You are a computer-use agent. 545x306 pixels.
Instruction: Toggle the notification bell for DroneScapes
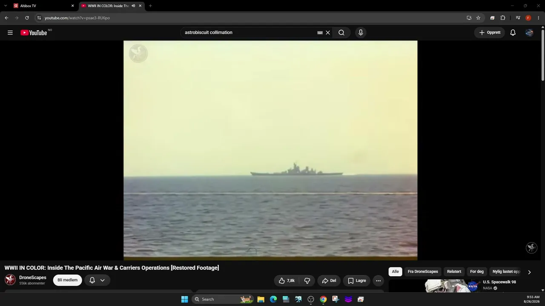coord(92,280)
